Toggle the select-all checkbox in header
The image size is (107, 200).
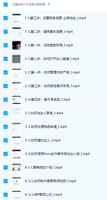(6, 5)
